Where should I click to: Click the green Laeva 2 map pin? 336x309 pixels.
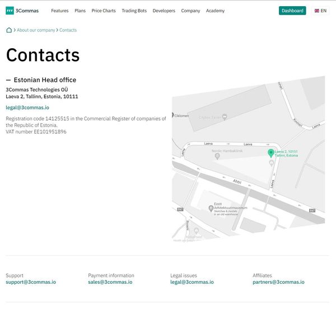[270, 152]
